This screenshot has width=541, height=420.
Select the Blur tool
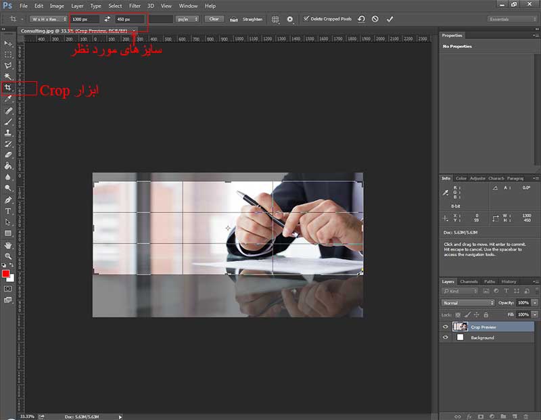(8, 177)
